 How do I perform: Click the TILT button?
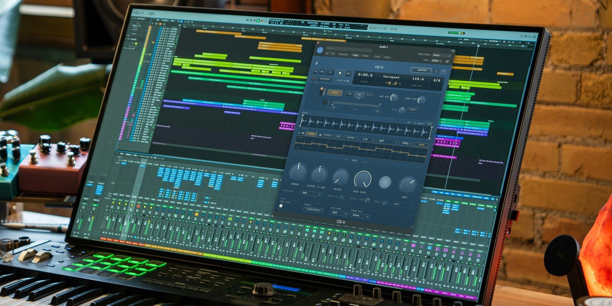[x=413, y=110]
